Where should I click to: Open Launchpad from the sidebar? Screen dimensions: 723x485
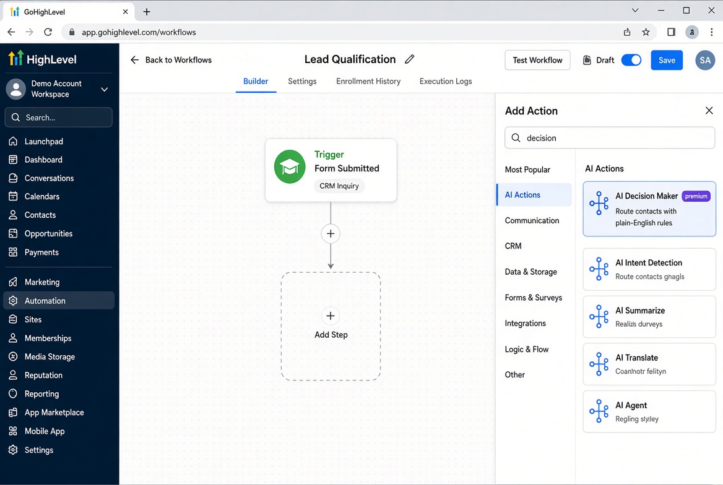tap(44, 142)
